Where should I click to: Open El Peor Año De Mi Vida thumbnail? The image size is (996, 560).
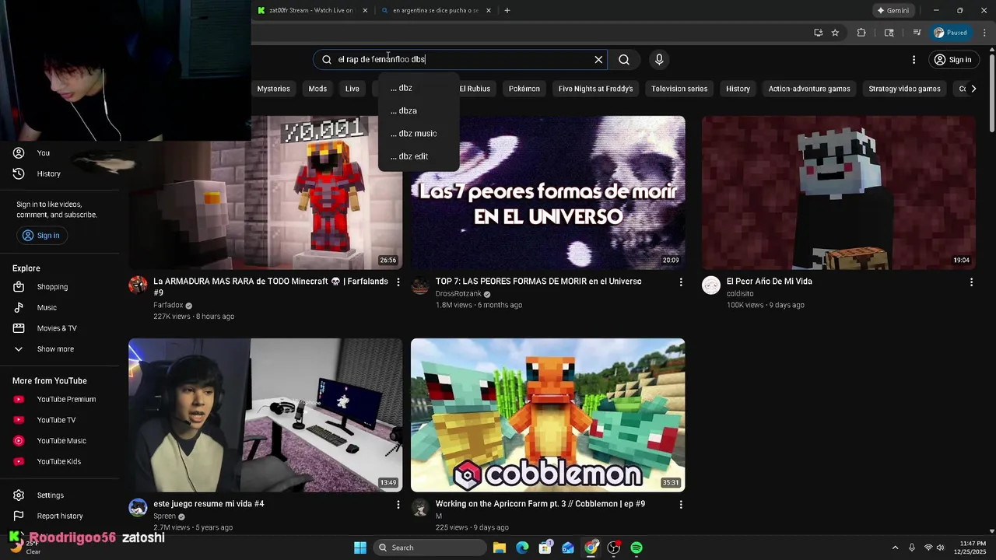click(839, 193)
